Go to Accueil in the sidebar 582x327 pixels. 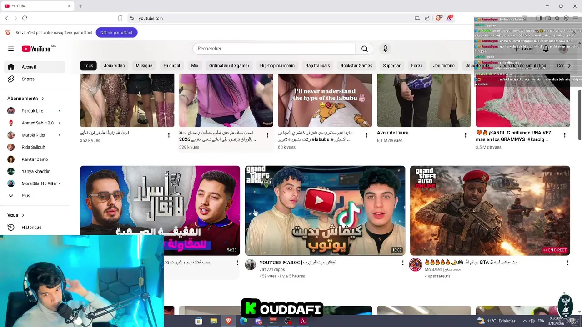coord(34,67)
